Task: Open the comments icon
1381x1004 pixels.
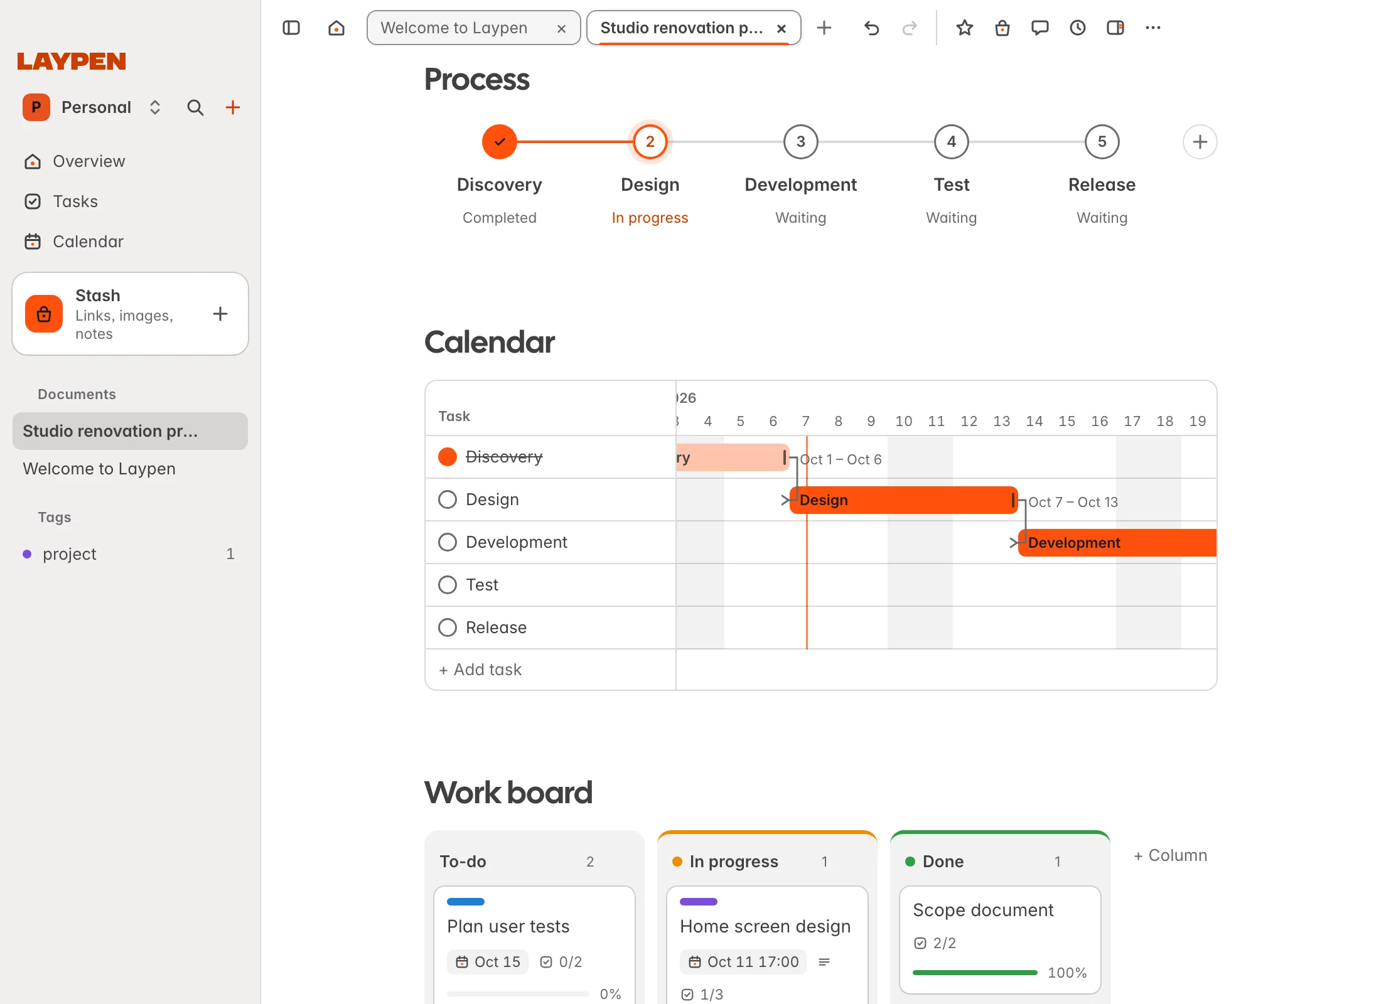Action: coord(1040,28)
